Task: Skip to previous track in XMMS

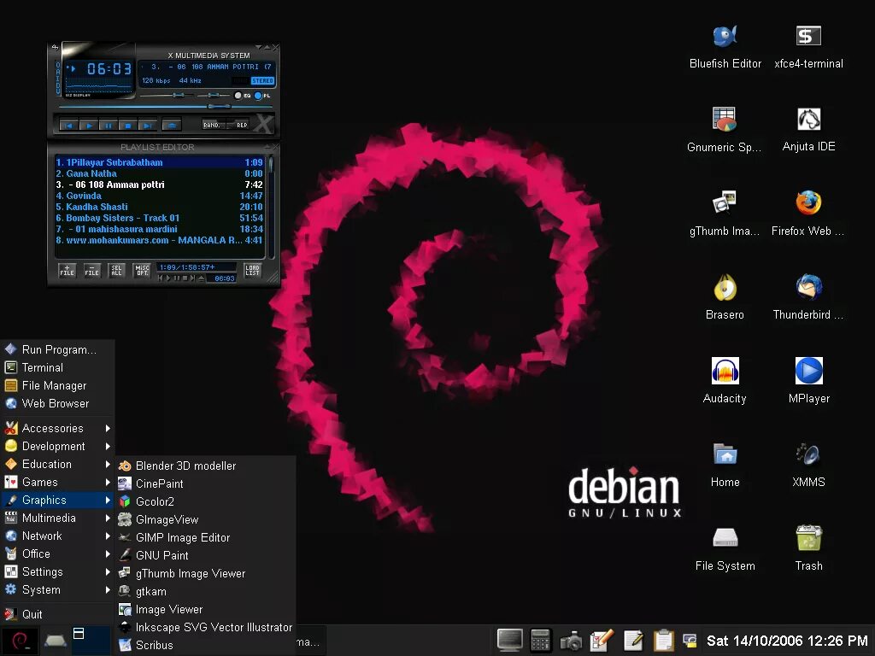Action: click(x=68, y=126)
